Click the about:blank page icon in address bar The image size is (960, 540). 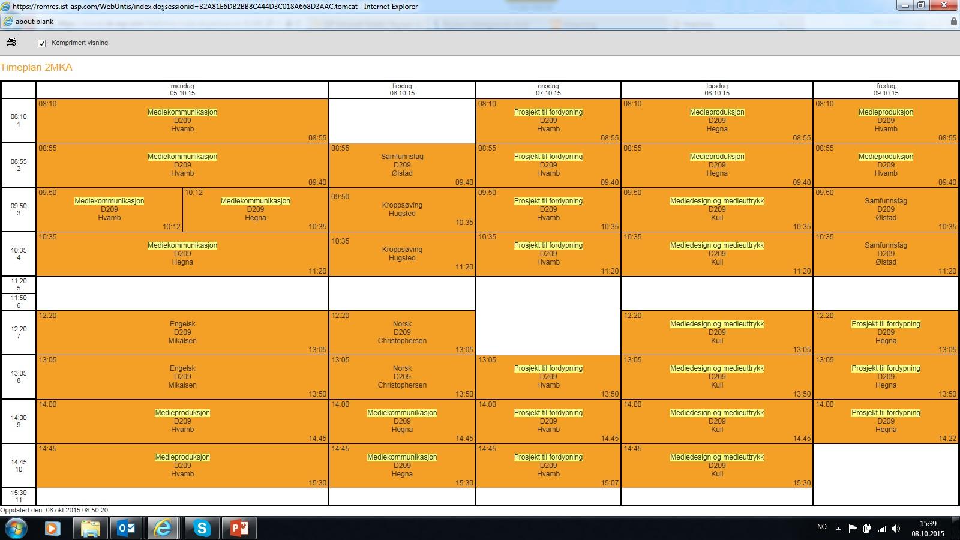7,21
